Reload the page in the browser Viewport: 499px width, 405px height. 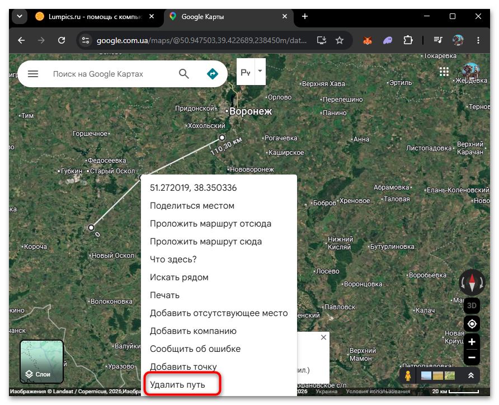62,40
